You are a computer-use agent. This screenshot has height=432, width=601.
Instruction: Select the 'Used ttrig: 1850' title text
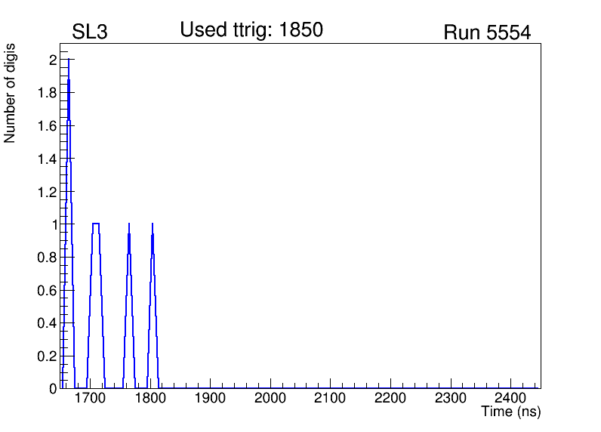tap(251, 30)
